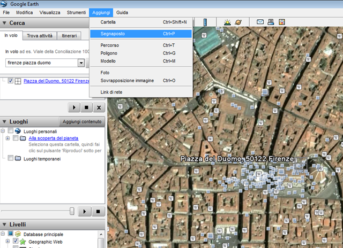The height and width of the screenshot is (248, 343).
Task: Click the Geographic Web star icon
Action: tap(23, 242)
